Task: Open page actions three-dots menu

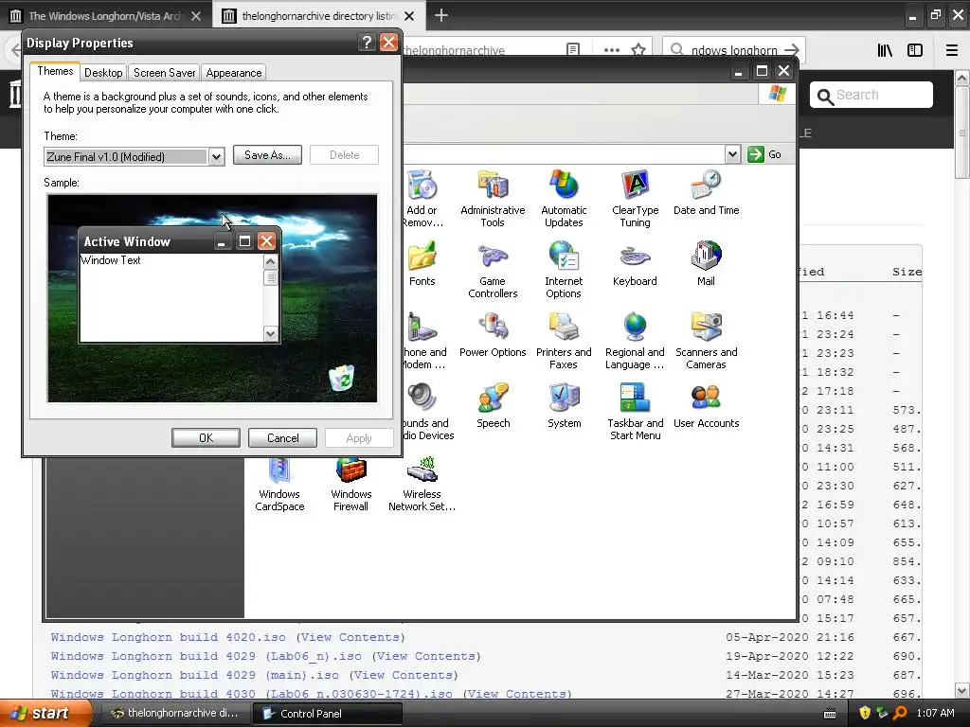Action: [611, 50]
